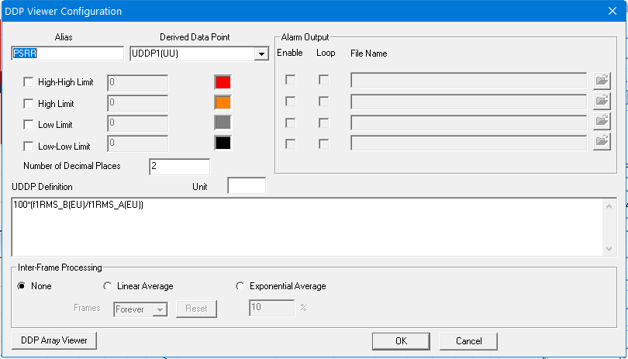628x359 pixels.
Task: Click the Low-Low Limit value field
Action: point(138,143)
